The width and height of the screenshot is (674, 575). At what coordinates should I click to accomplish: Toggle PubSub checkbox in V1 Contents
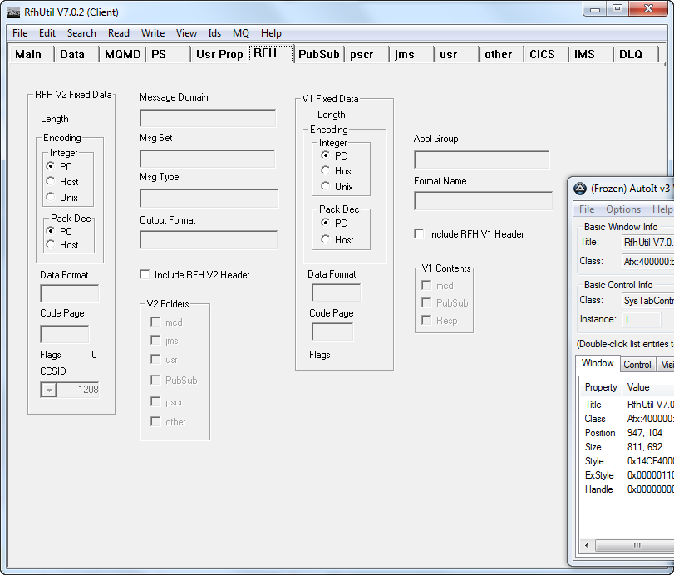[426, 302]
